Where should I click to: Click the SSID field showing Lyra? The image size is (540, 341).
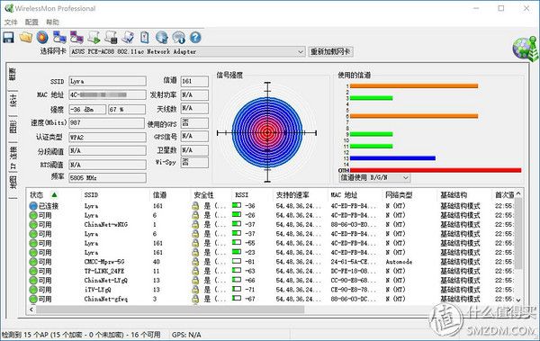tap(107, 81)
